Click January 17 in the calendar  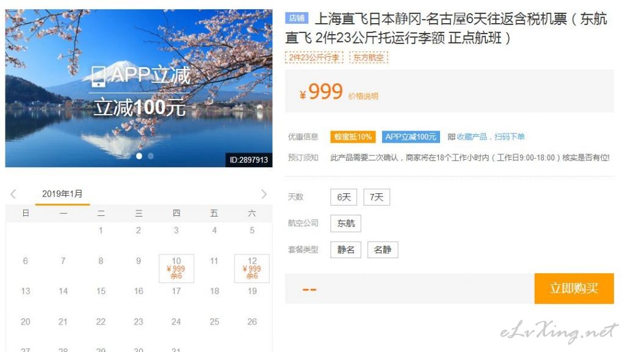[x=176, y=291]
